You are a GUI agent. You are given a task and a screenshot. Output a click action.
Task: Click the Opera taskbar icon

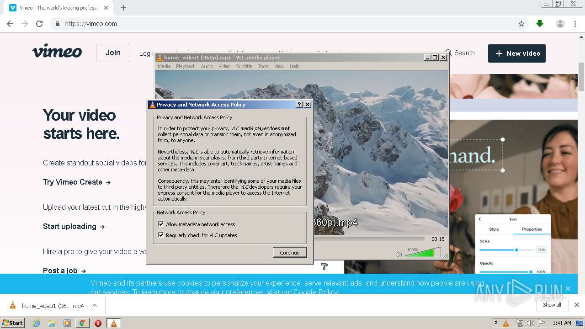point(98,323)
